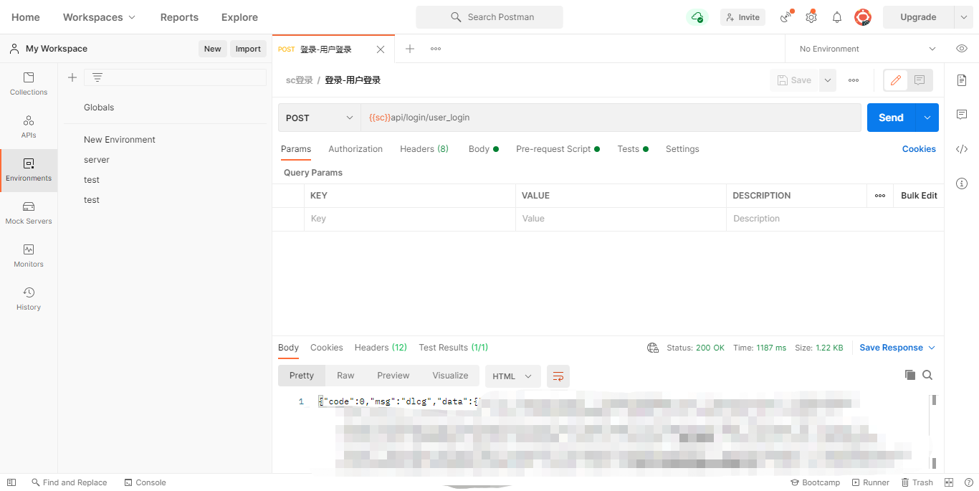Image resolution: width=979 pixels, height=491 pixels.
Task: Switch to the request Body tab
Action: pos(484,149)
